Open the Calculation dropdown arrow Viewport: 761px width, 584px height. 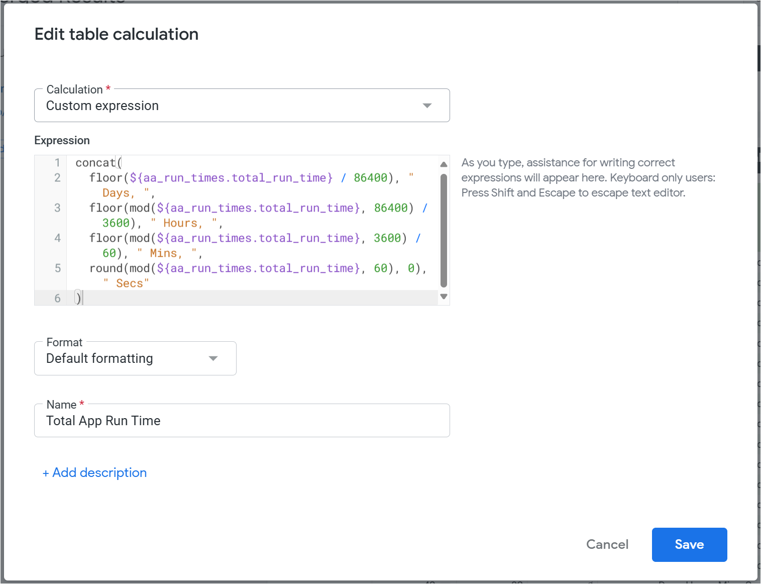(427, 106)
